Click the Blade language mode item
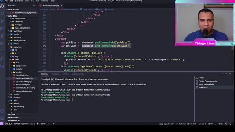The width and height of the screenshot is (235, 132). [221, 124]
